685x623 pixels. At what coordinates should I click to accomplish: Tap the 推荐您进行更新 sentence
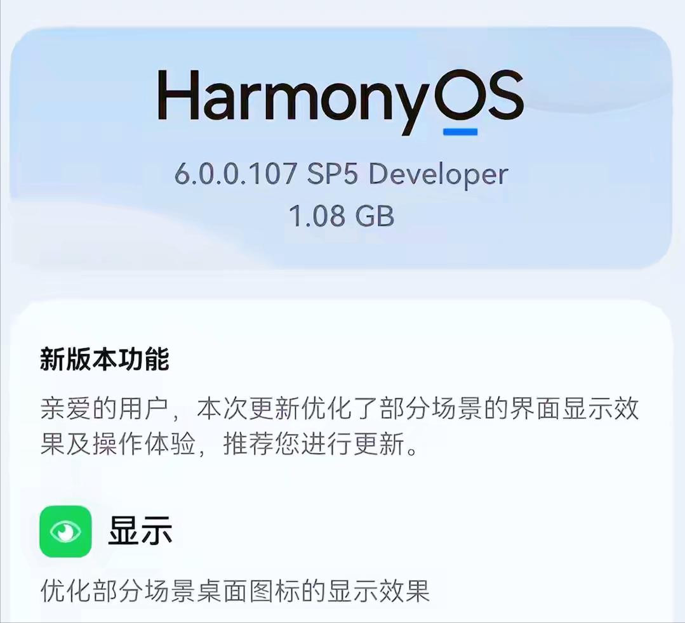click(313, 445)
